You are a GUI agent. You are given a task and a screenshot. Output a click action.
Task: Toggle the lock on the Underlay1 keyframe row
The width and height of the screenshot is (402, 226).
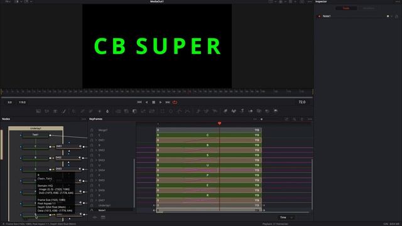coord(92,205)
